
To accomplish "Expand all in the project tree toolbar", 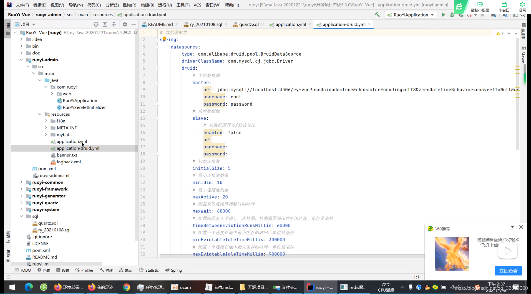I will coord(105,24).
